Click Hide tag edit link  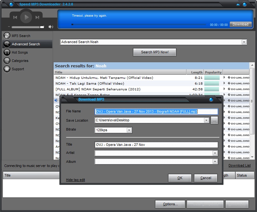[x=75, y=180]
